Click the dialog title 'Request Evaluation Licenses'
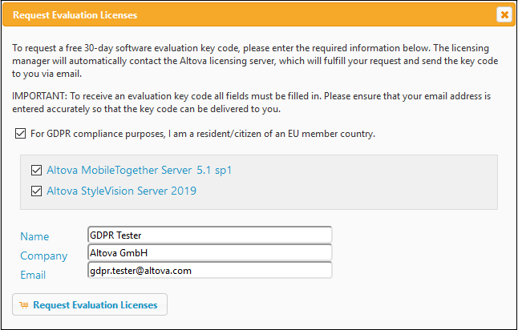Viewport: 518px width, 330px height. [75, 15]
